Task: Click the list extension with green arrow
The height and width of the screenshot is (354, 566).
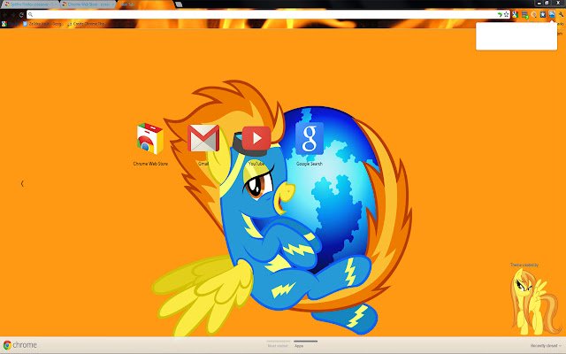Action: point(524,14)
